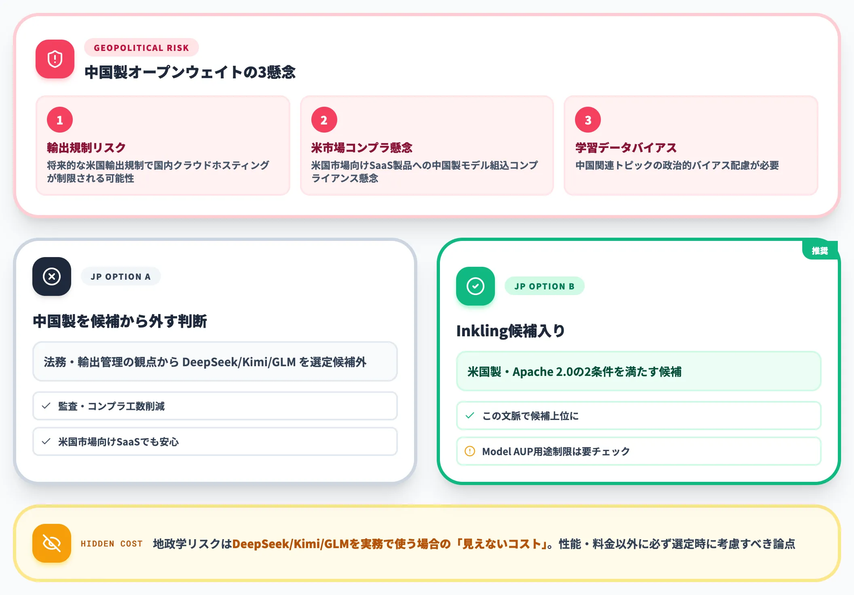Viewport: 854px width, 595px height.
Task: Click the orange crossed-out eye hidden cost icon
Action: [x=52, y=543]
